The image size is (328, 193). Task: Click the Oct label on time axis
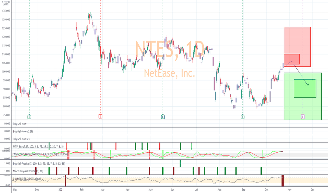click(x=266, y=189)
